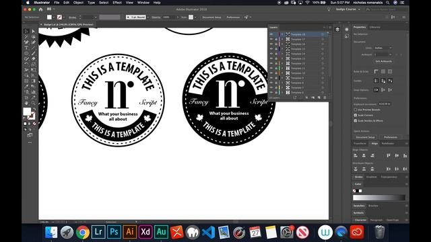Expand the Template 14 layer

(282, 54)
